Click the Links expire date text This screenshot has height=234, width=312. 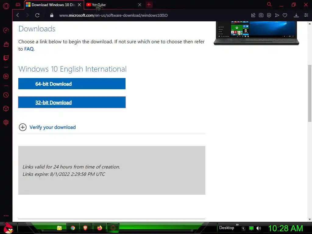coord(64,174)
